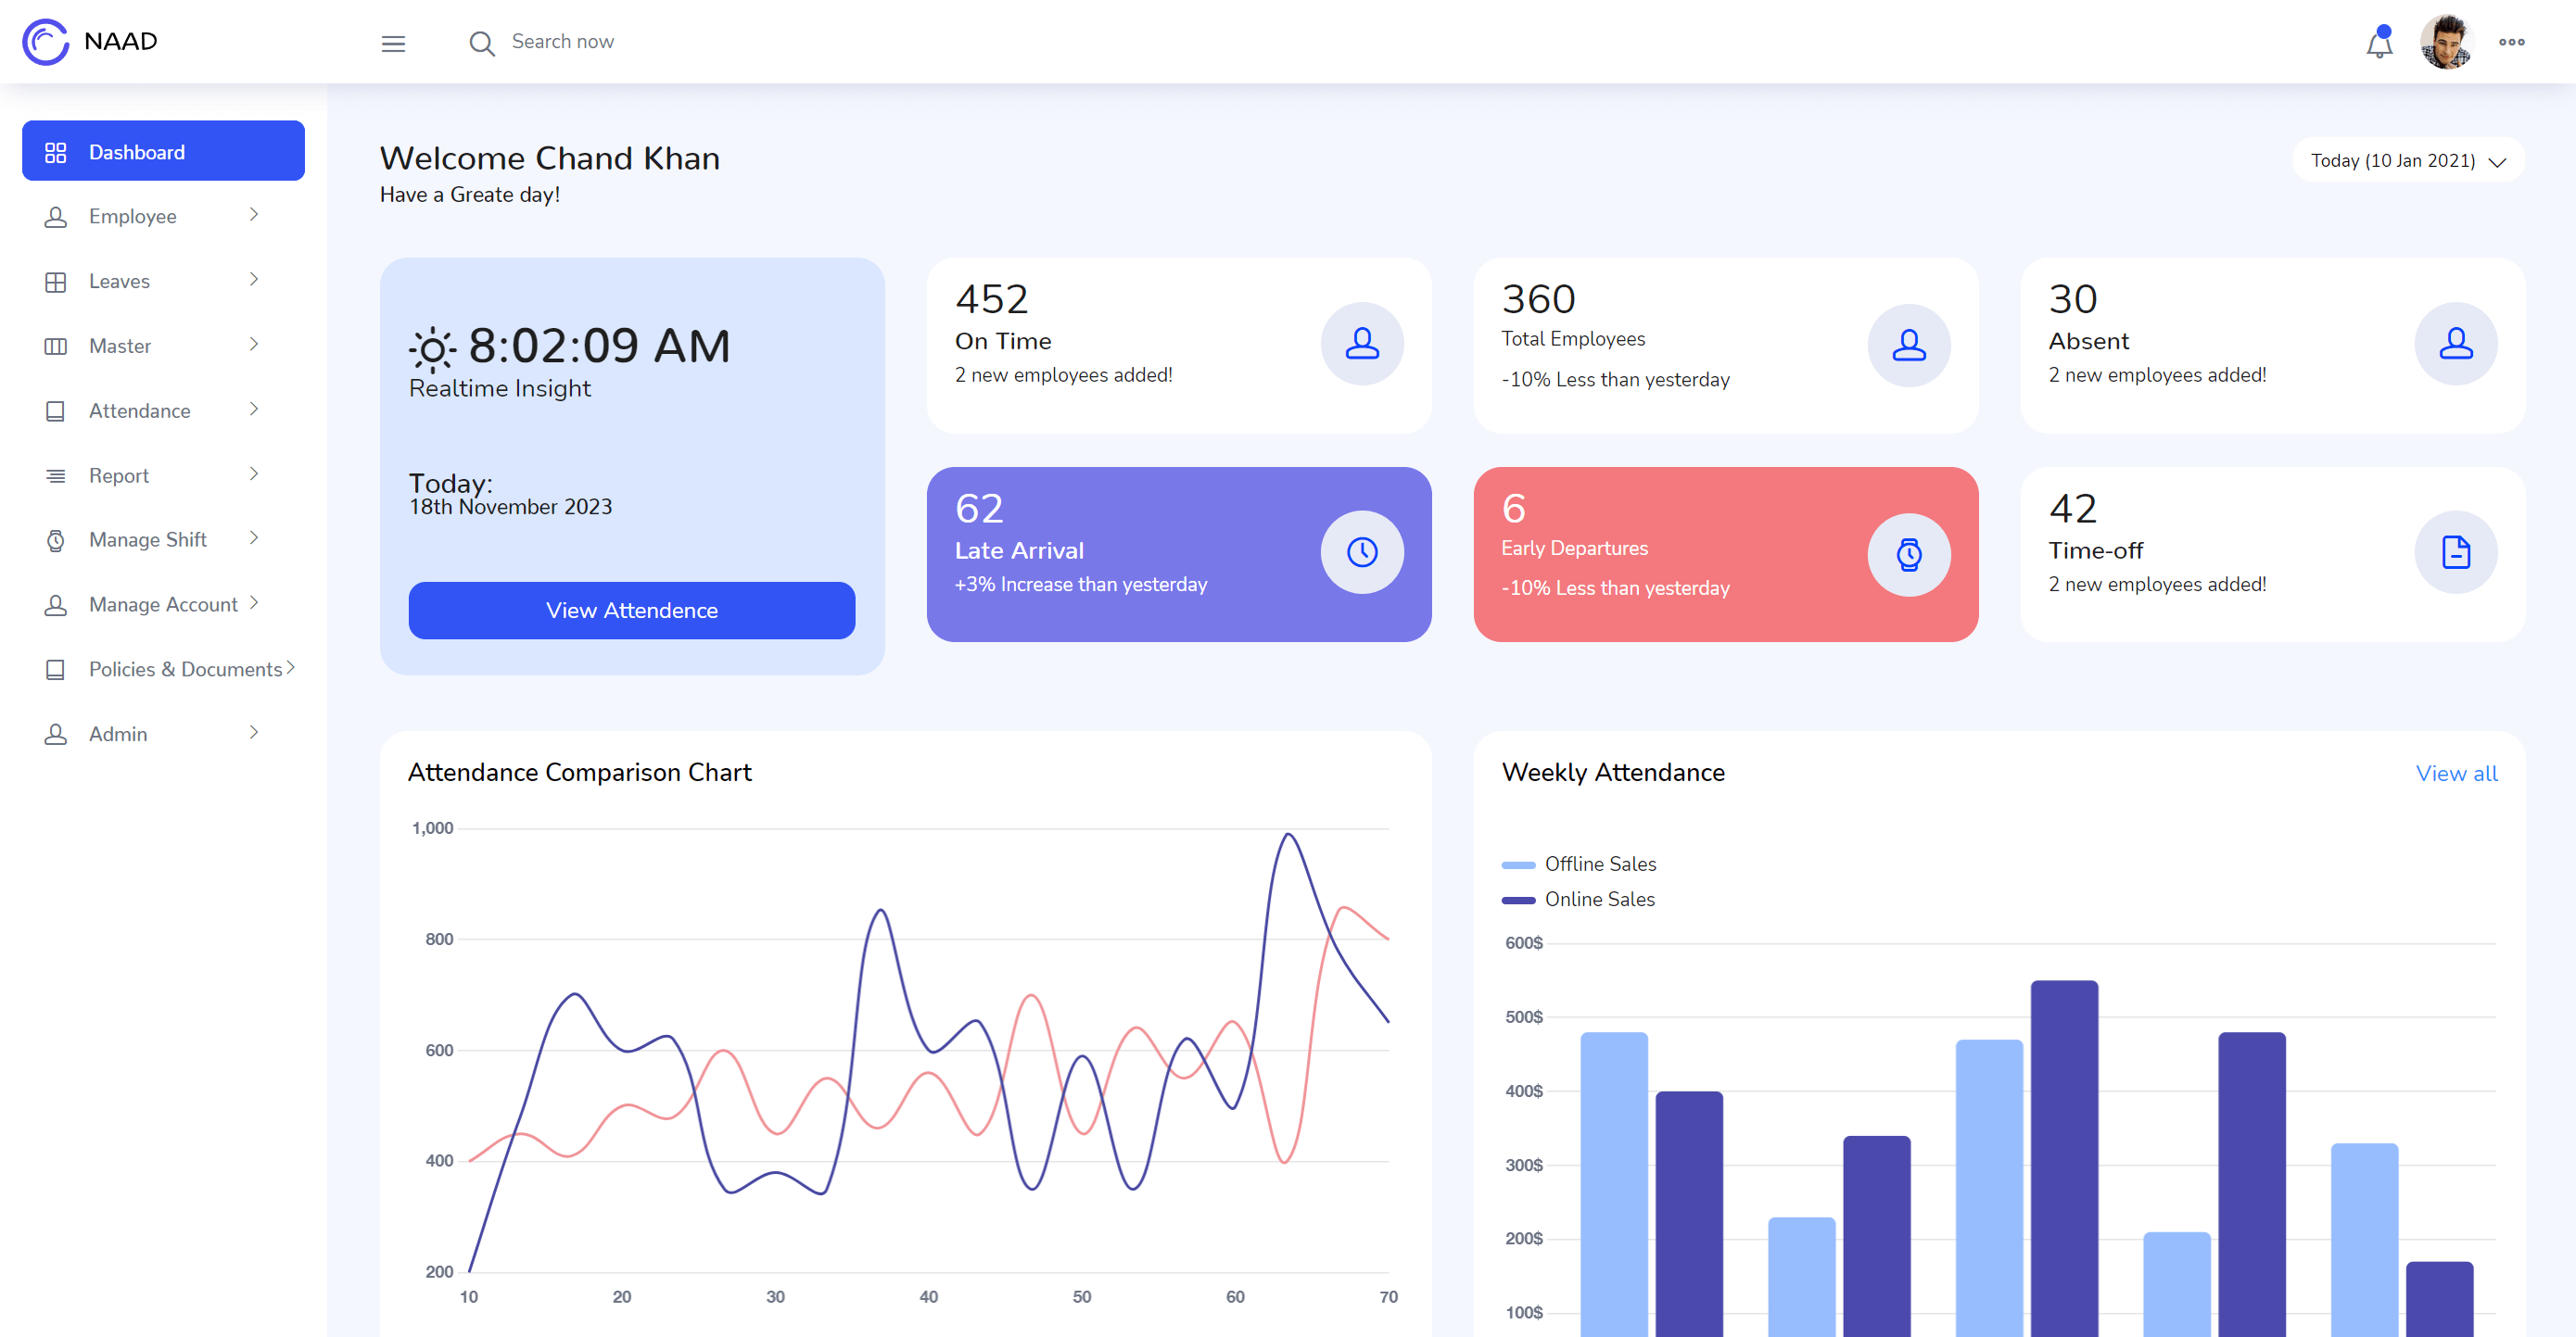This screenshot has width=2576, height=1337.
Task: Toggle the hamburger sidebar menu
Action: click(393, 43)
